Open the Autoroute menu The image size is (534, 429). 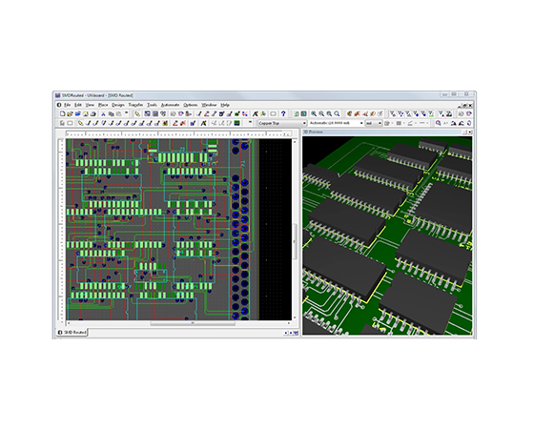(x=170, y=105)
